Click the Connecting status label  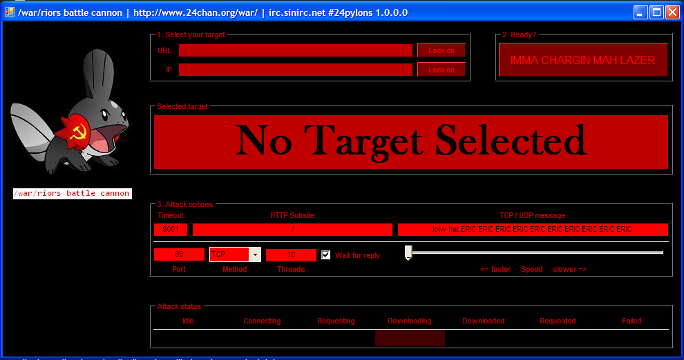point(262,321)
